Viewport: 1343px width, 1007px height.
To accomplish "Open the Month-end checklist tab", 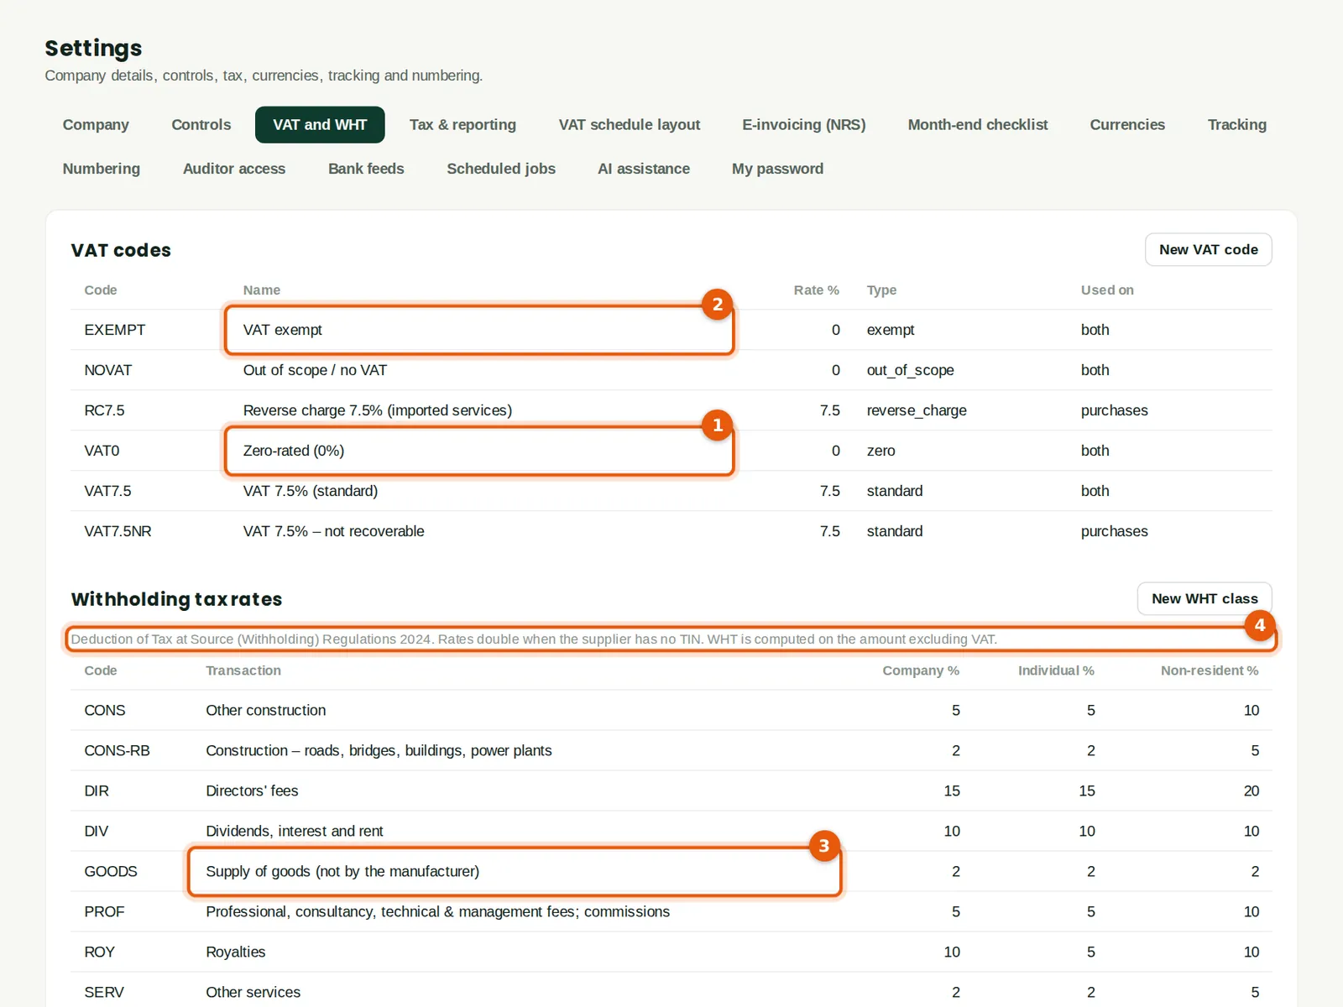I will coord(978,125).
